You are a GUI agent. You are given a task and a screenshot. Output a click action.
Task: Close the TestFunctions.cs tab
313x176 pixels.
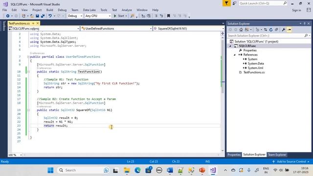pyautogui.click(x=38, y=23)
